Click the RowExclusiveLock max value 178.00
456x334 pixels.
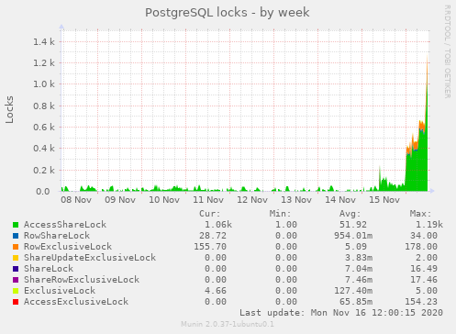421,247
